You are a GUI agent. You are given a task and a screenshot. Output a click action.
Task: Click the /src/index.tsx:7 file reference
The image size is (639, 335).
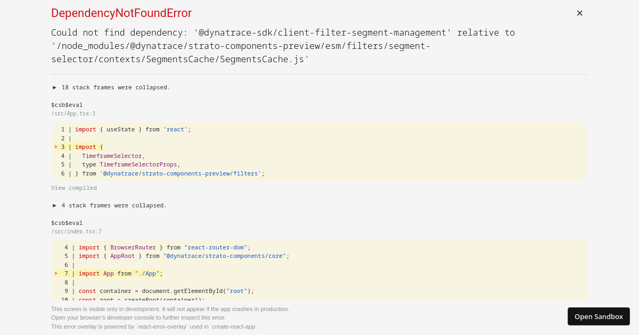tap(76, 231)
